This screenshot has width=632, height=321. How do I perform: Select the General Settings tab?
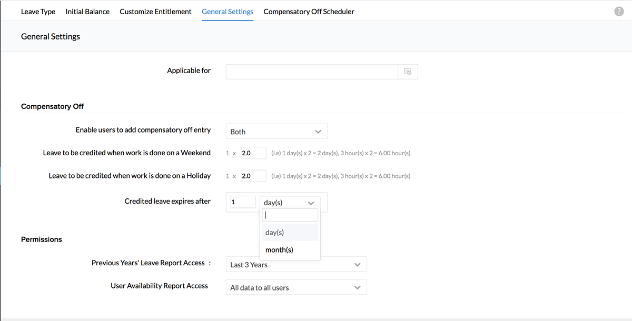coord(228,12)
